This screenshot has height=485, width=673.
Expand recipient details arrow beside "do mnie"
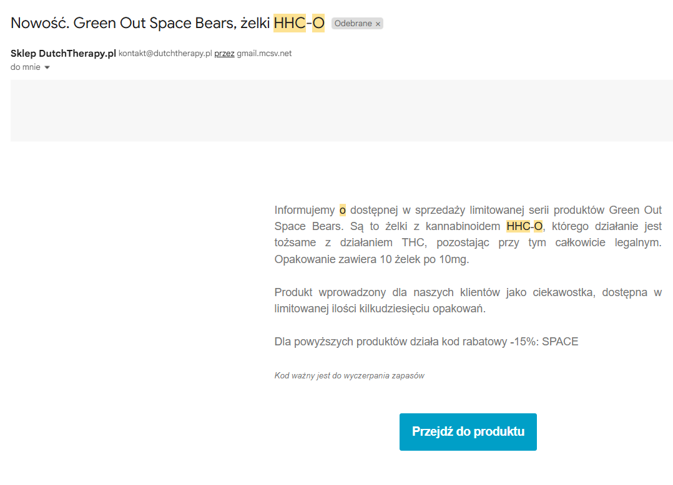click(47, 67)
